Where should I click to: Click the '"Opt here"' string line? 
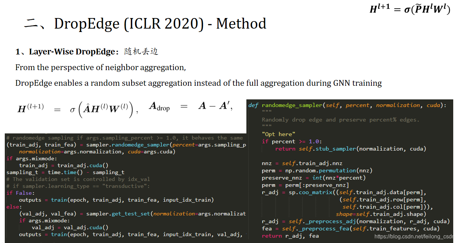(278, 134)
